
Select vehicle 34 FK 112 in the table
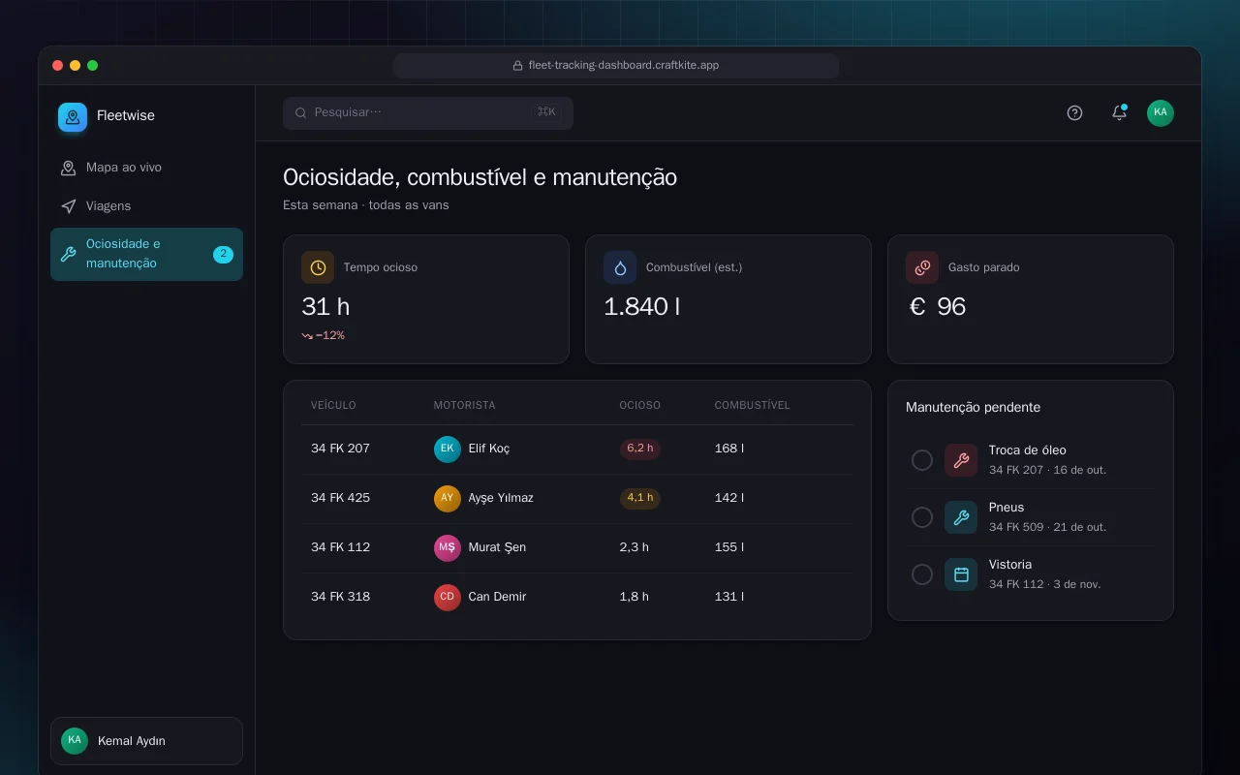point(340,547)
